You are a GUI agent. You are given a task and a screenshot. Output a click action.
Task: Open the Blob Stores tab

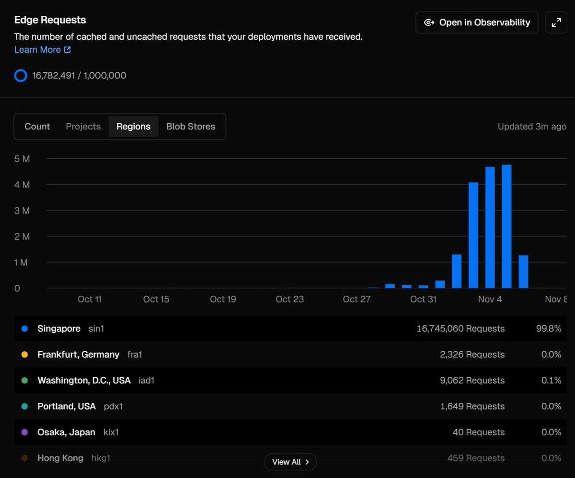click(x=191, y=127)
